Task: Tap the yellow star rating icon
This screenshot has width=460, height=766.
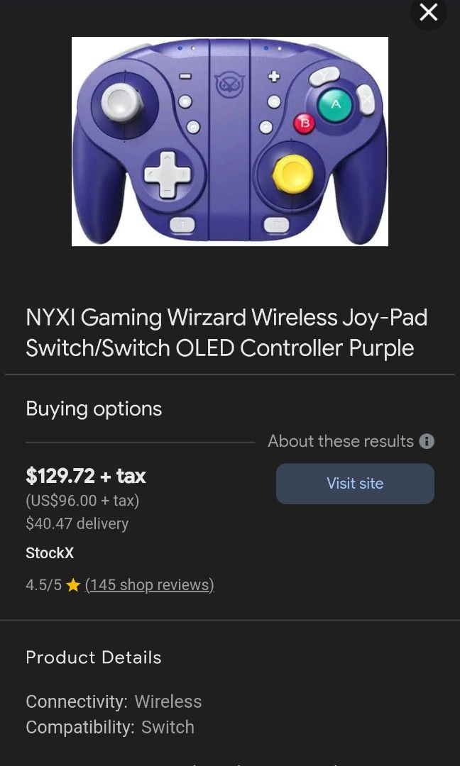Action: [73, 584]
